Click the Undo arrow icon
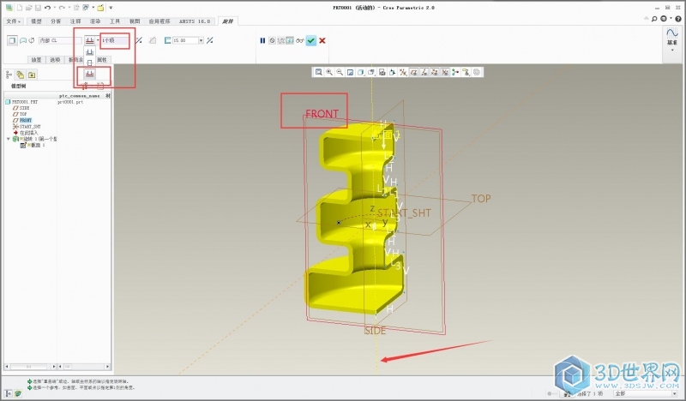The width and height of the screenshot is (686, 401). pyautogui.click(x=48, y=8)
